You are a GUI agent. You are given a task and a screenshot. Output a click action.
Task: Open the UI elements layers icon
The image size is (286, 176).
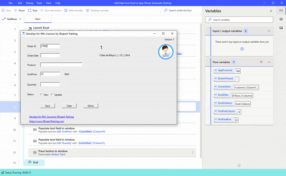point(281,19)
